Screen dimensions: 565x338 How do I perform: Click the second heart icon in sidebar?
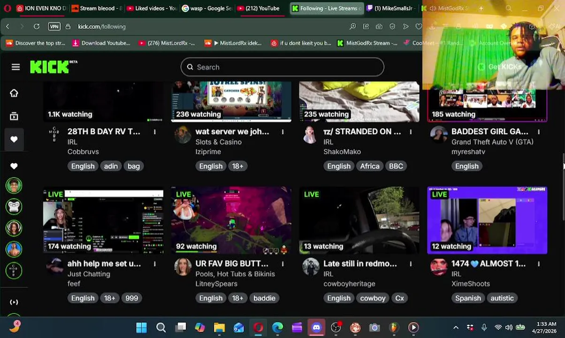[14, 166]
